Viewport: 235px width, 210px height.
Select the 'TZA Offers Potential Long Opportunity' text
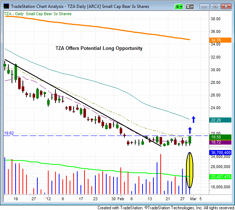pyautogui.click(x=99, y=48)
